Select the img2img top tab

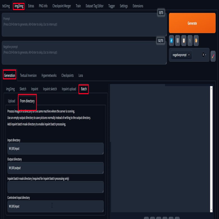pos(19,6)
